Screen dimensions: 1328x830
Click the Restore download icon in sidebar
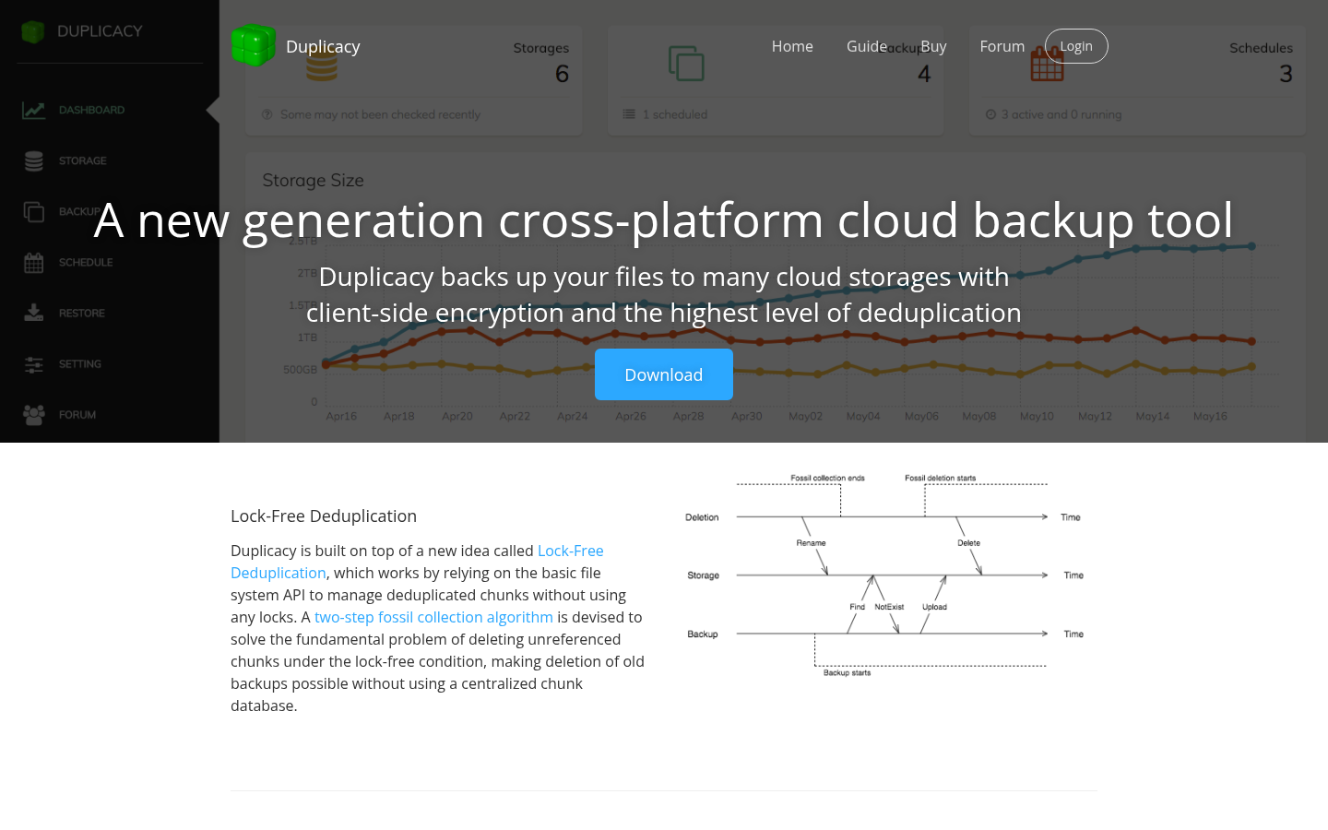click(34, 313)
